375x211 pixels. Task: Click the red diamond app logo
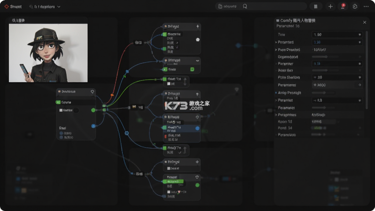[7, 7]
